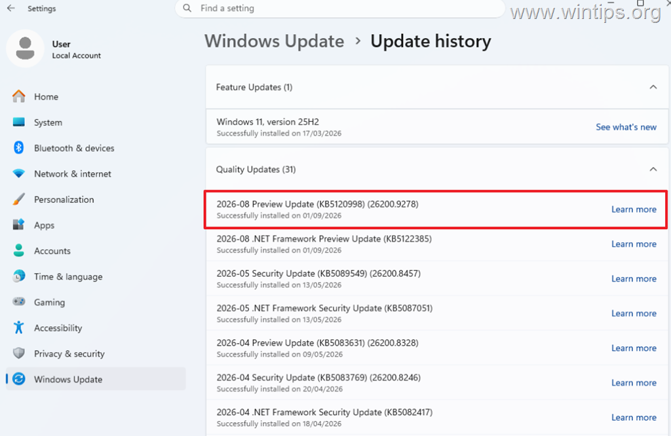This screenshot has width=671, height=436.
Task: Click the Privacy & security shield icon
Action: click(18, 353)
